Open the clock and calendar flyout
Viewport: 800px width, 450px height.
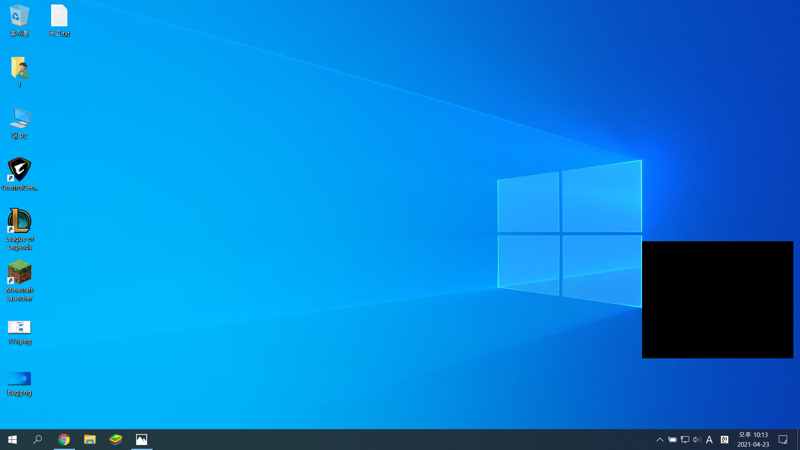(x=753, y=440)
